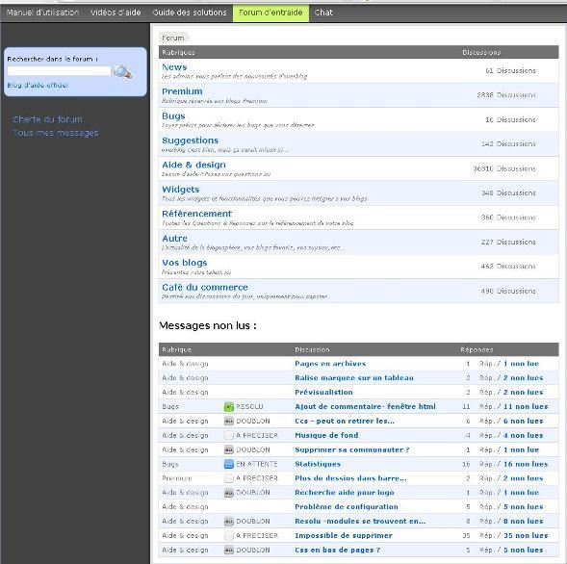Open Blog d'aide officiel link
This screenshot has width=567, height=564.
38,86
